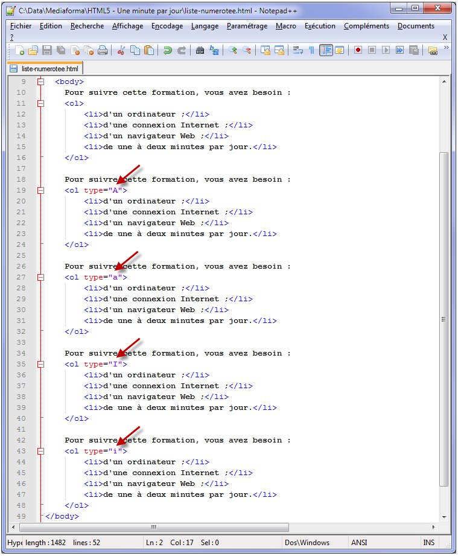This screenshot has width=458, height=556.
Task: Start macro recording with red record icon
Action: [x=358, y=51]
